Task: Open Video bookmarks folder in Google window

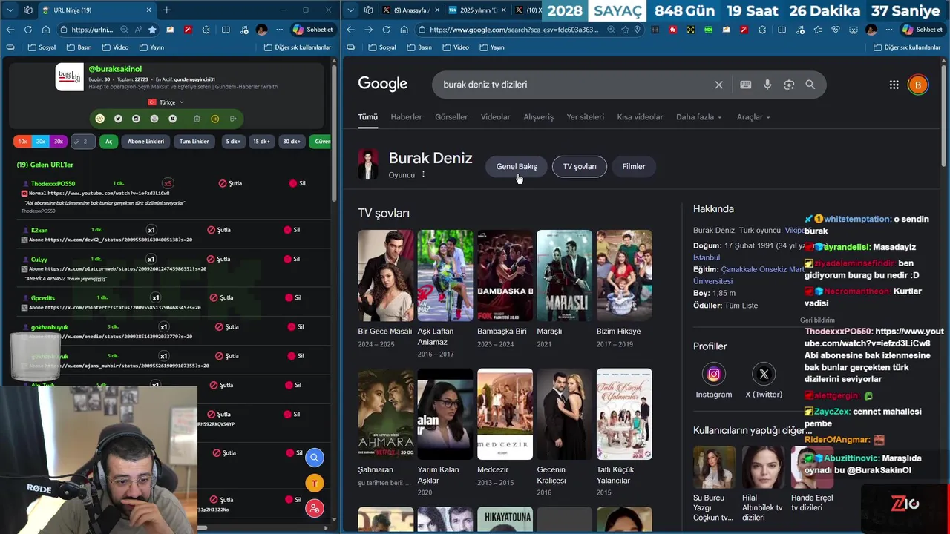Action: (x=456, y=47)
